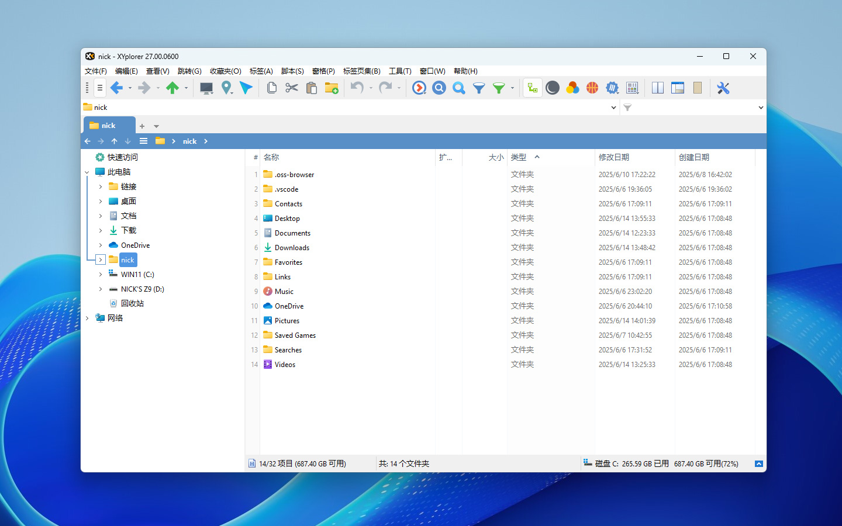The image size is (842, 526).
Task: Open the 编辑(E) menu
Action: tap(126, 71)
